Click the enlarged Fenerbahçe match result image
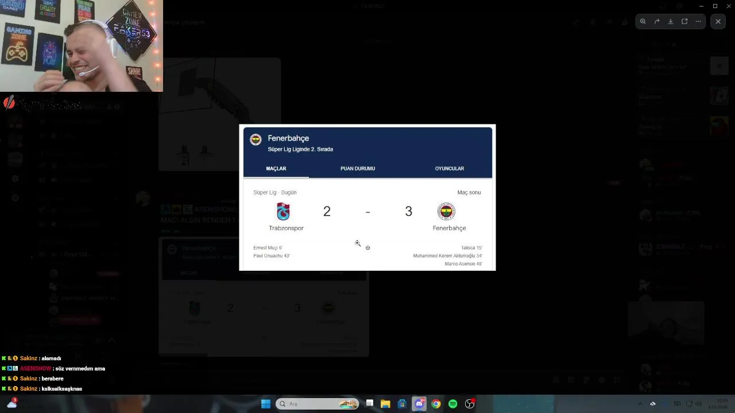The width and height of the screenshot is (735, 413). click(367, 197)
